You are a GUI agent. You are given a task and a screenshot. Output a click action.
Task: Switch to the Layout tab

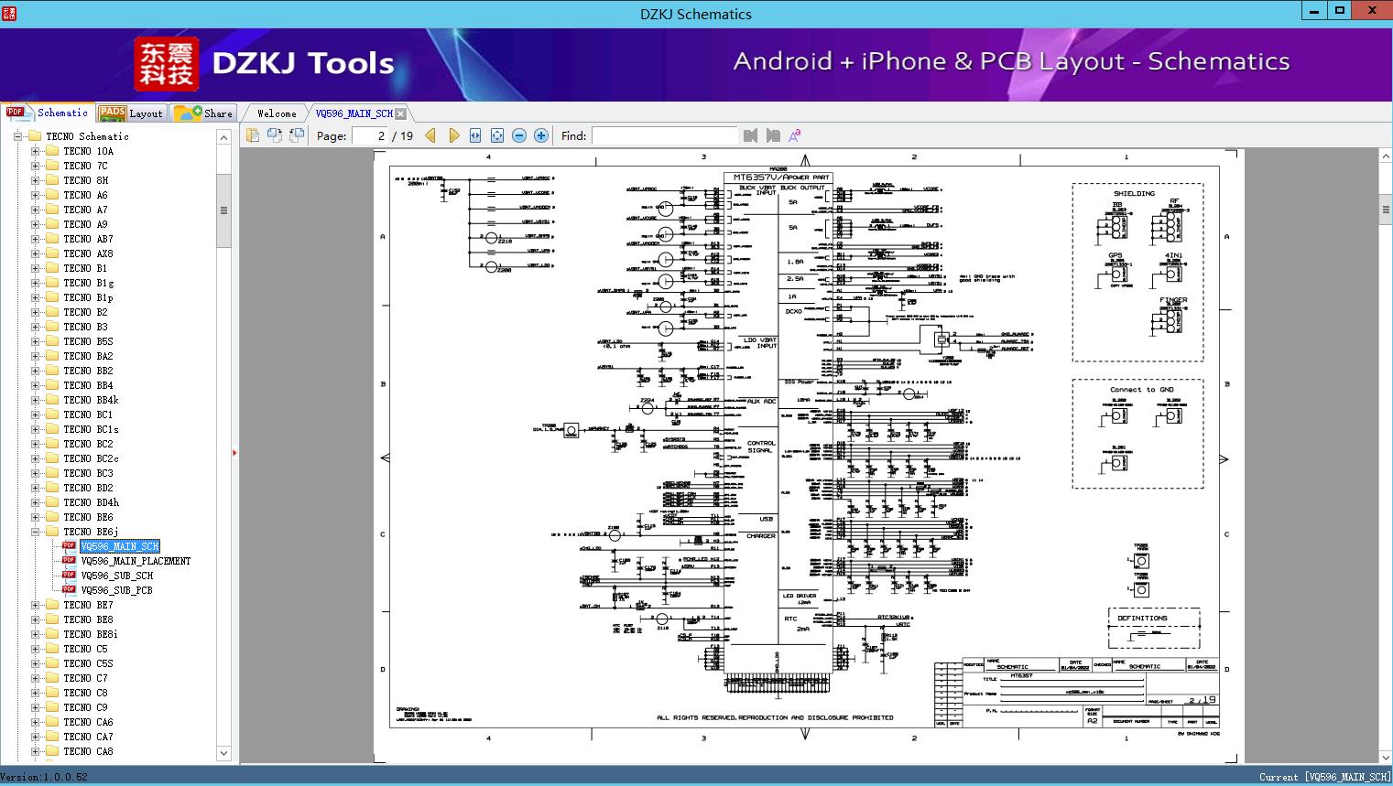pyautogui.click(x=131, y=113)
